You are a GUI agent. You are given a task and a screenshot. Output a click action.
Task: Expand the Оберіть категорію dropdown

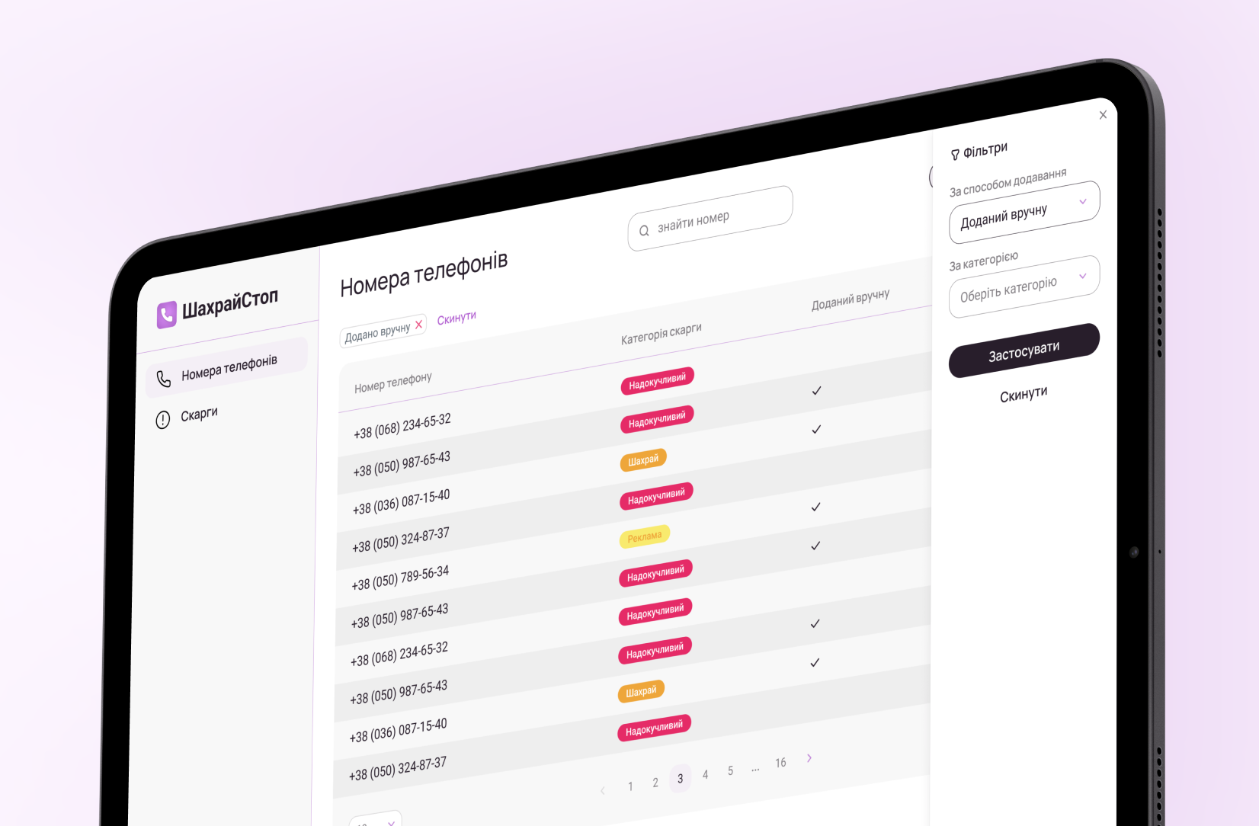pos(1024,286)
